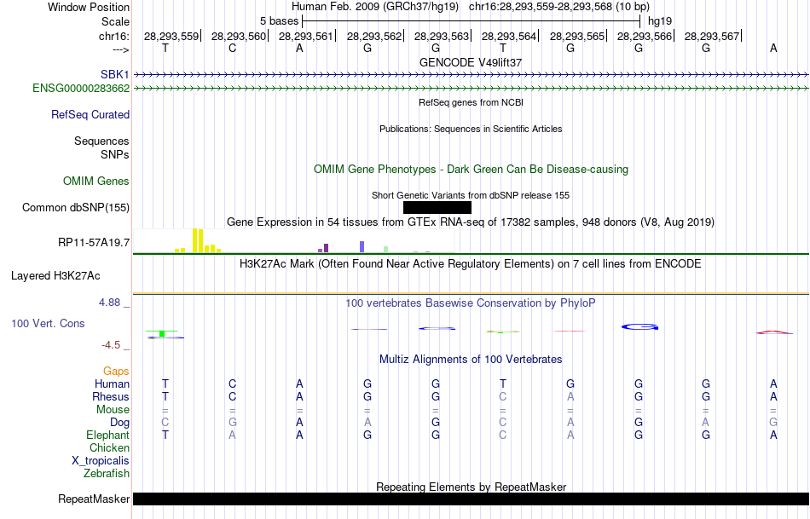Click the RepeatMasker track label
This screenshot has width=810, height=519.
pyautogui.click(x=94, y=499)
